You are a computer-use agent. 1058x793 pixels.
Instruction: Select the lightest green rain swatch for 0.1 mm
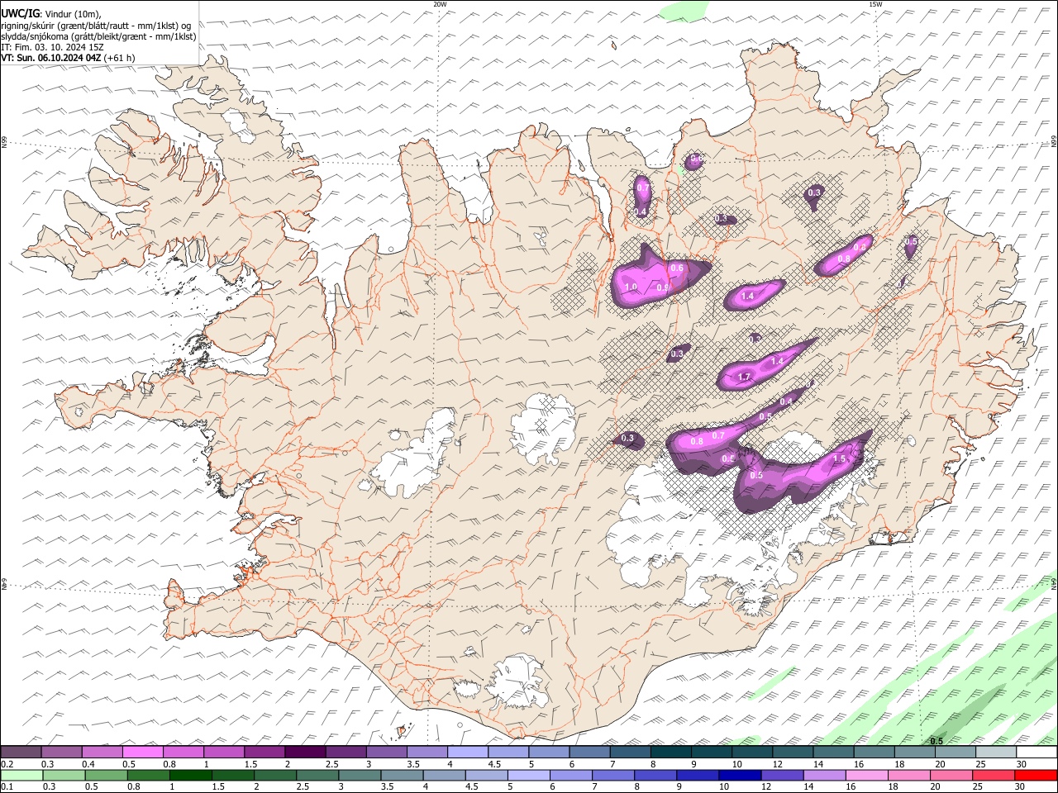(x=21, y=775)
